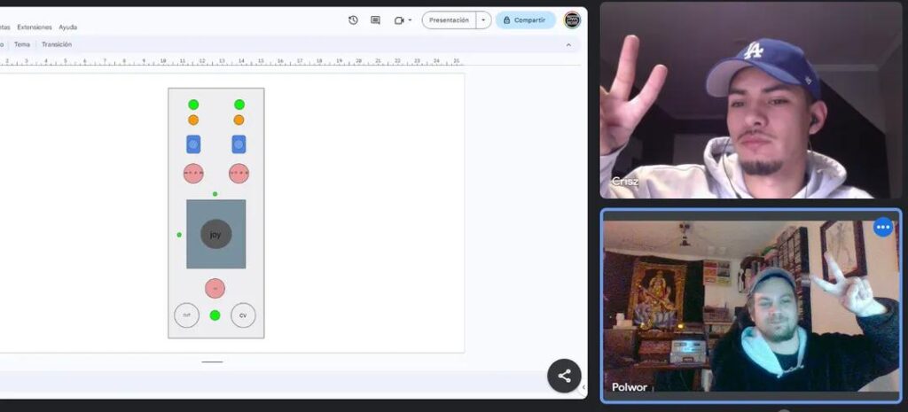Open the comments panel icon
This screenshot has width=908, height=412.
(375, 20)
